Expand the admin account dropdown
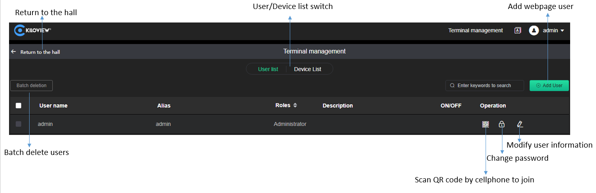The height and width of the screenshot is (193, 596). (x=562, y=31)
